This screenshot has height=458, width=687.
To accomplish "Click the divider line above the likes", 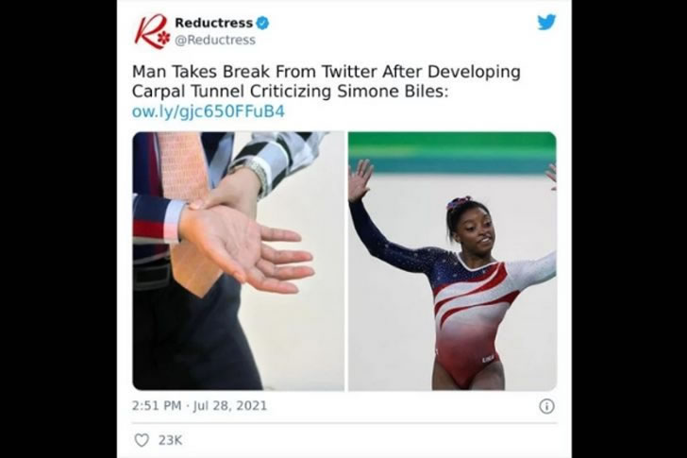I will pos(344,423).
